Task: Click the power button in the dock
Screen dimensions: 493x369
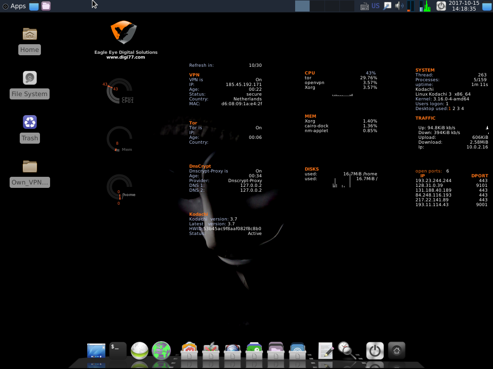Action: pyautogui.click(x=375, y=350)
